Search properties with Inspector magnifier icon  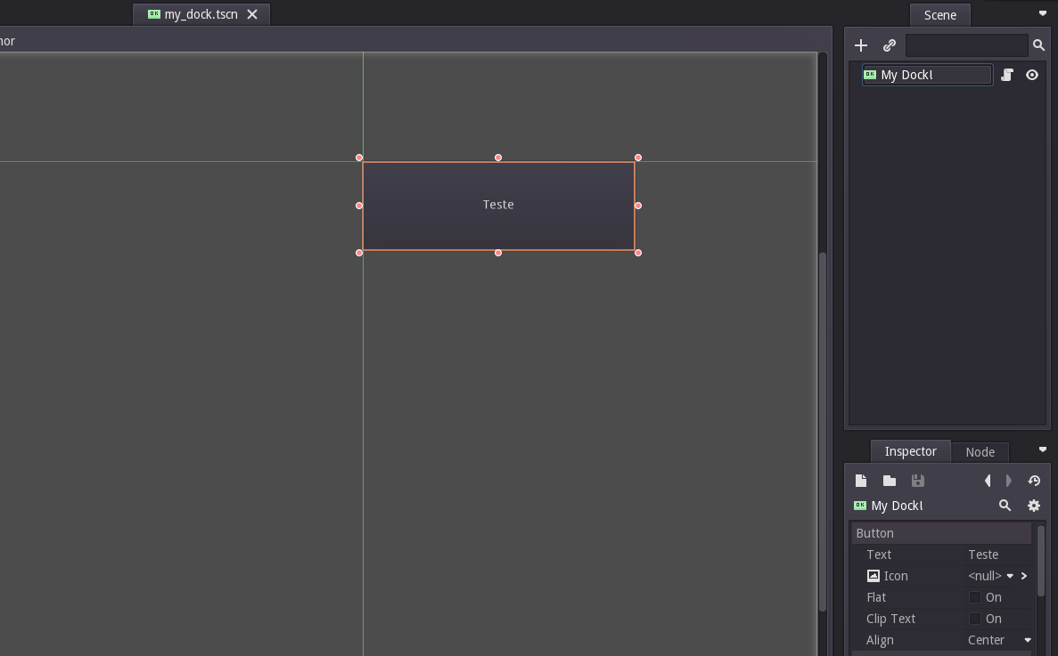pos(1005,506)
